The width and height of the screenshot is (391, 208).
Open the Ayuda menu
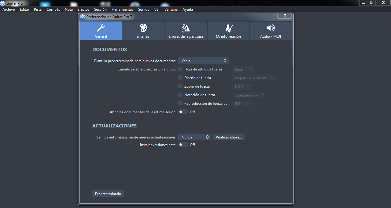tap(188, 9)
